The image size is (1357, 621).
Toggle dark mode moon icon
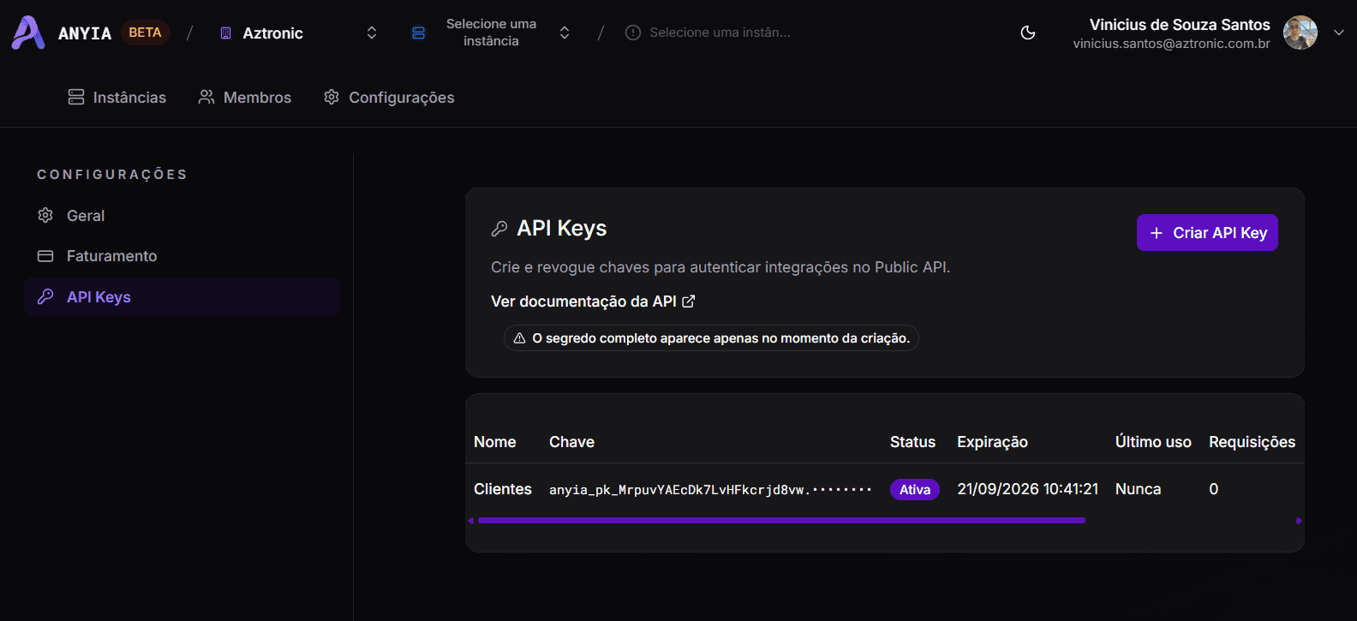1028,33
